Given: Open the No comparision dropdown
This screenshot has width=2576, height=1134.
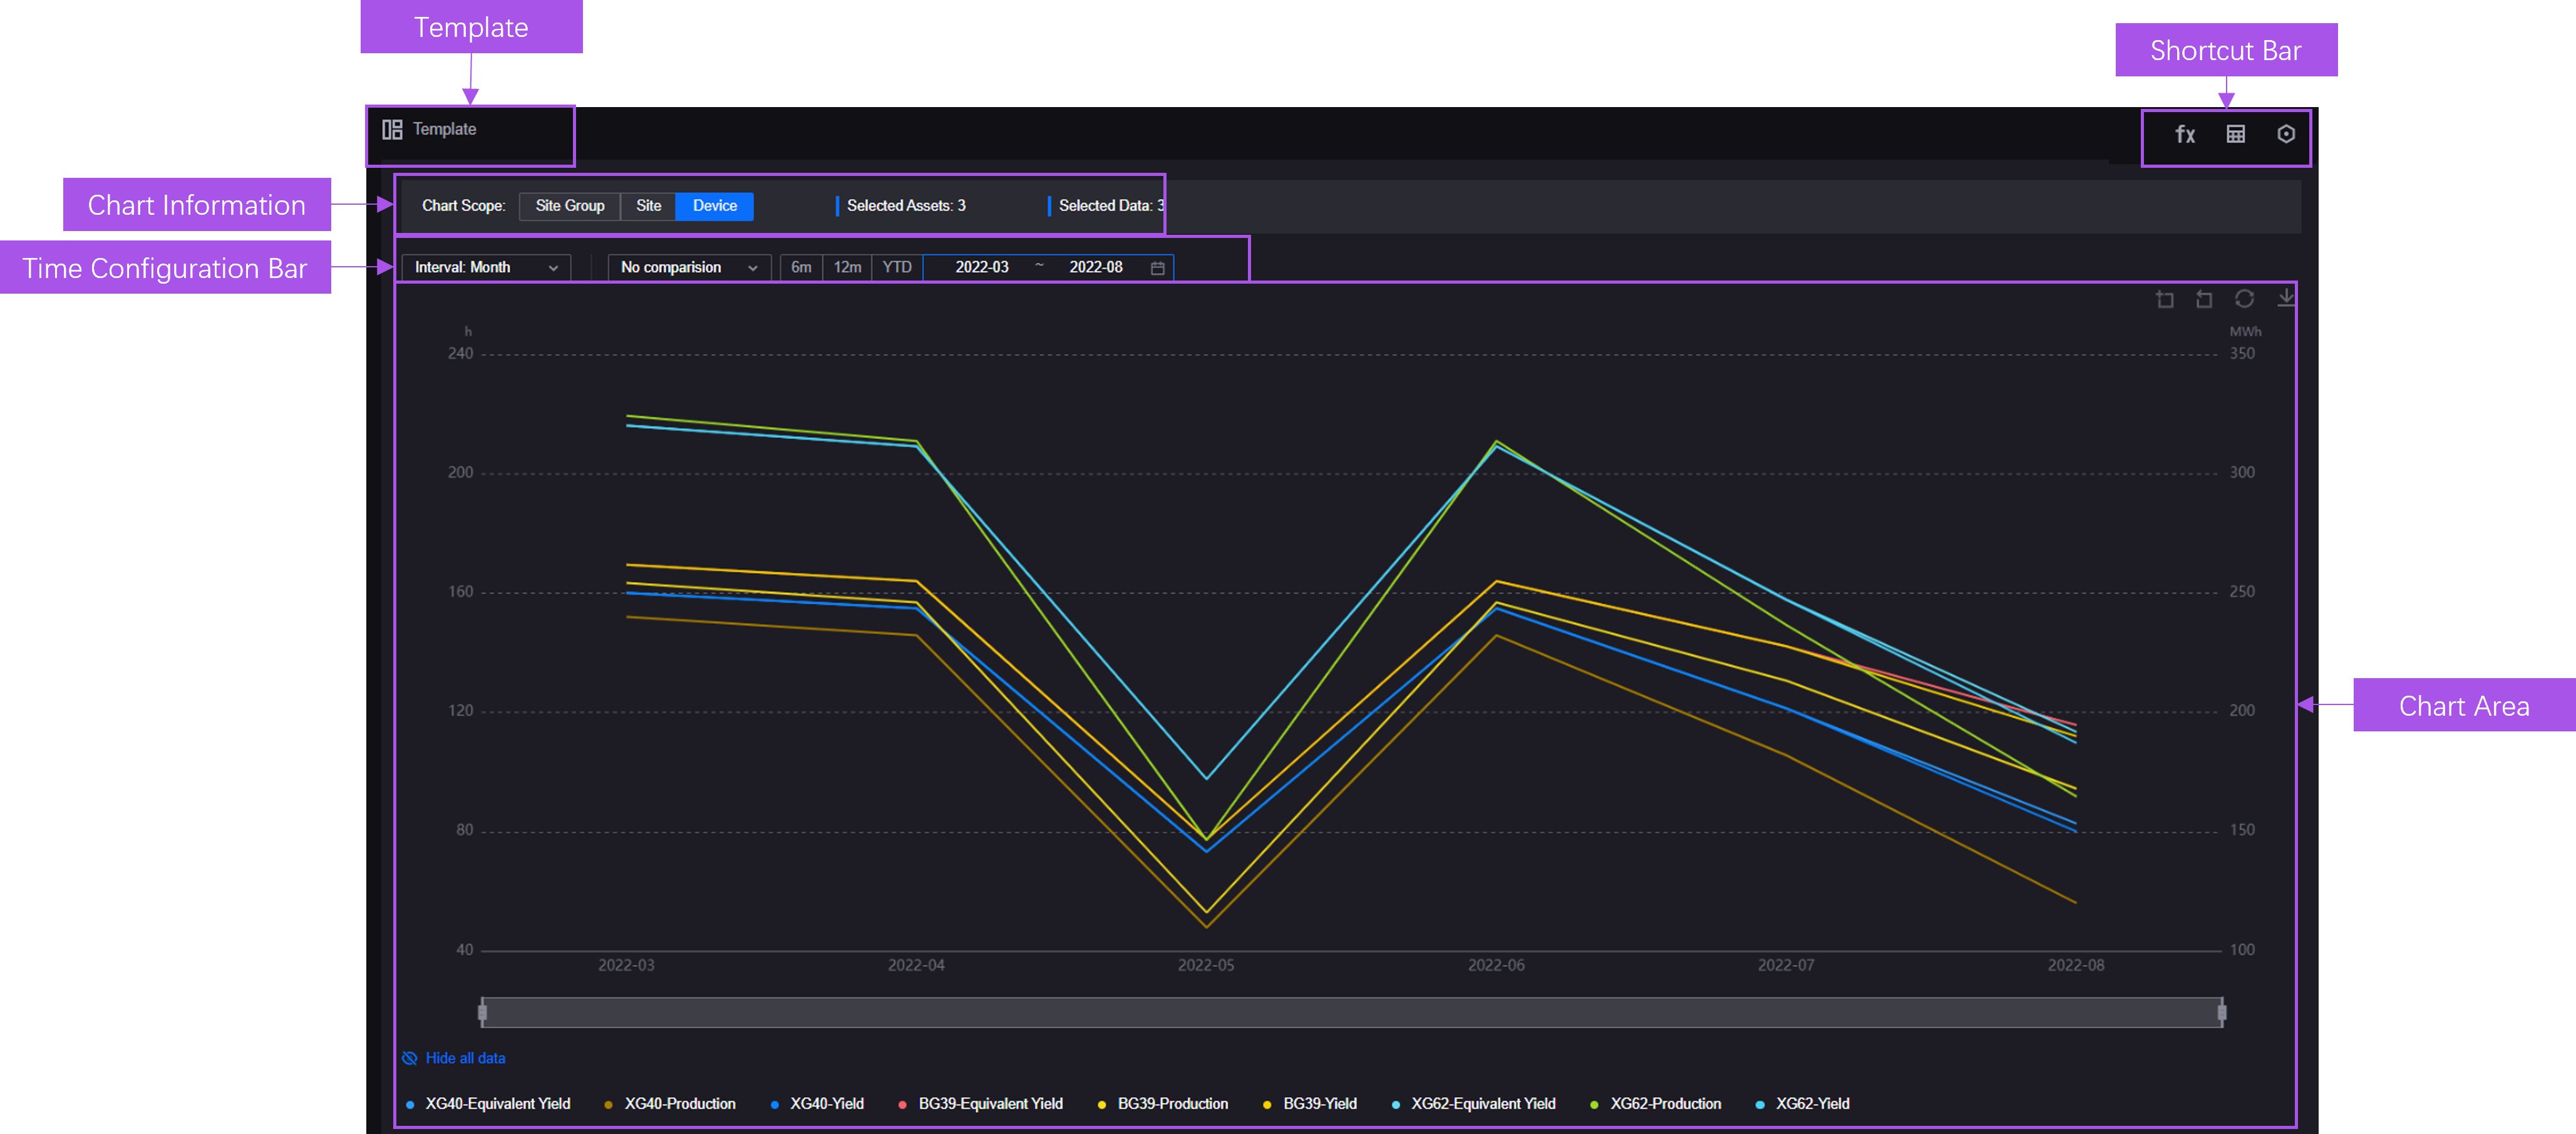Looking at the screenshot, I should pos(688,267).
